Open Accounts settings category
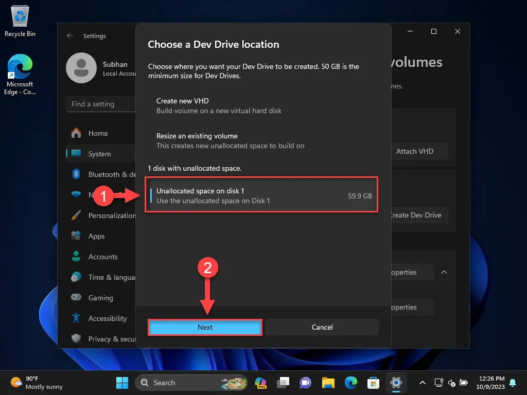The width and height of the screenshot is (527, 395). [x=101, y=257]
